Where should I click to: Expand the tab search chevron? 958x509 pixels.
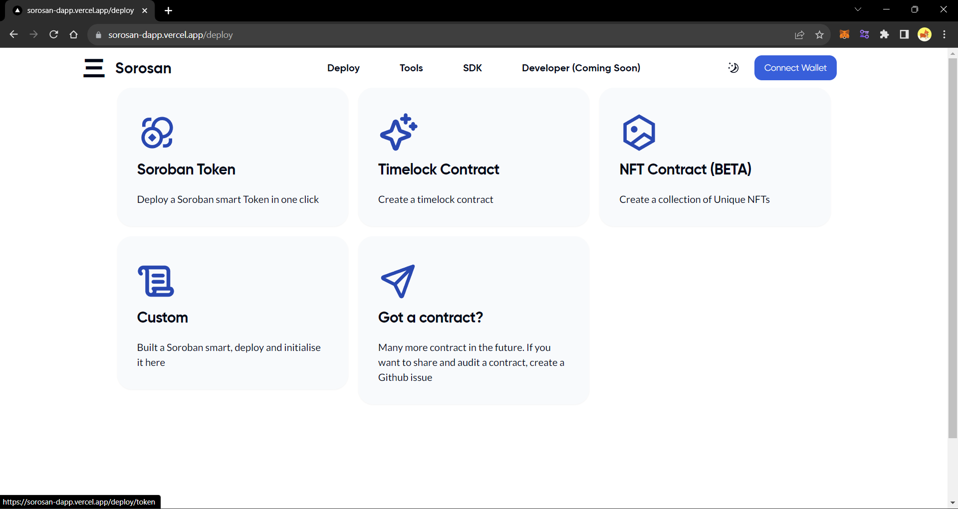[858, 9]
